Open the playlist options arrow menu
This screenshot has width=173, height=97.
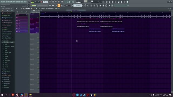pyautogui.click(x=16, y=8)
